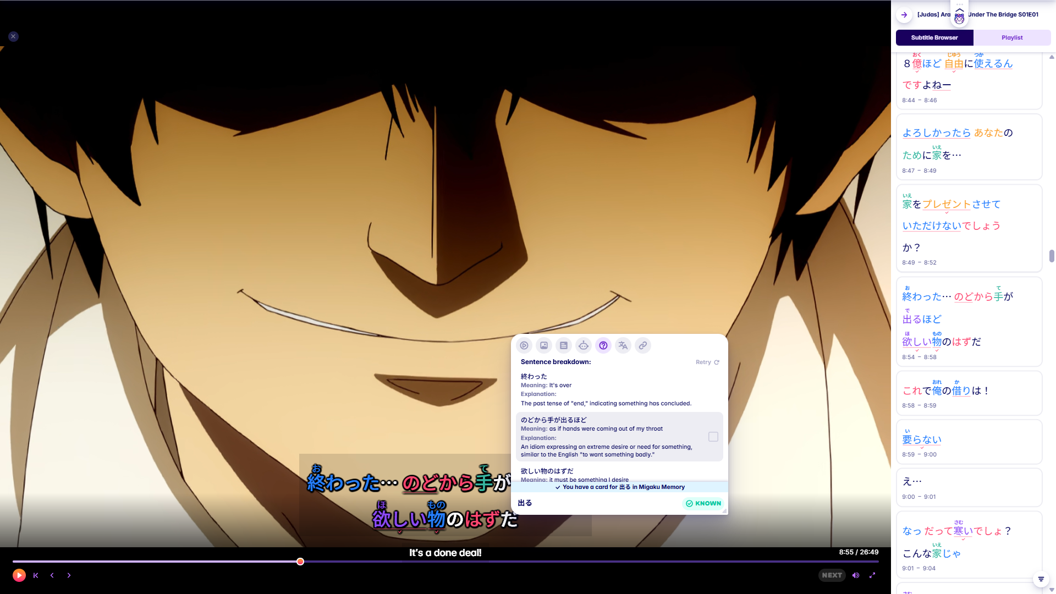Click the translate icon in popup
The width and height of the screenshot is (1056, 594).
pyautogui.click(x=623, y=345)
